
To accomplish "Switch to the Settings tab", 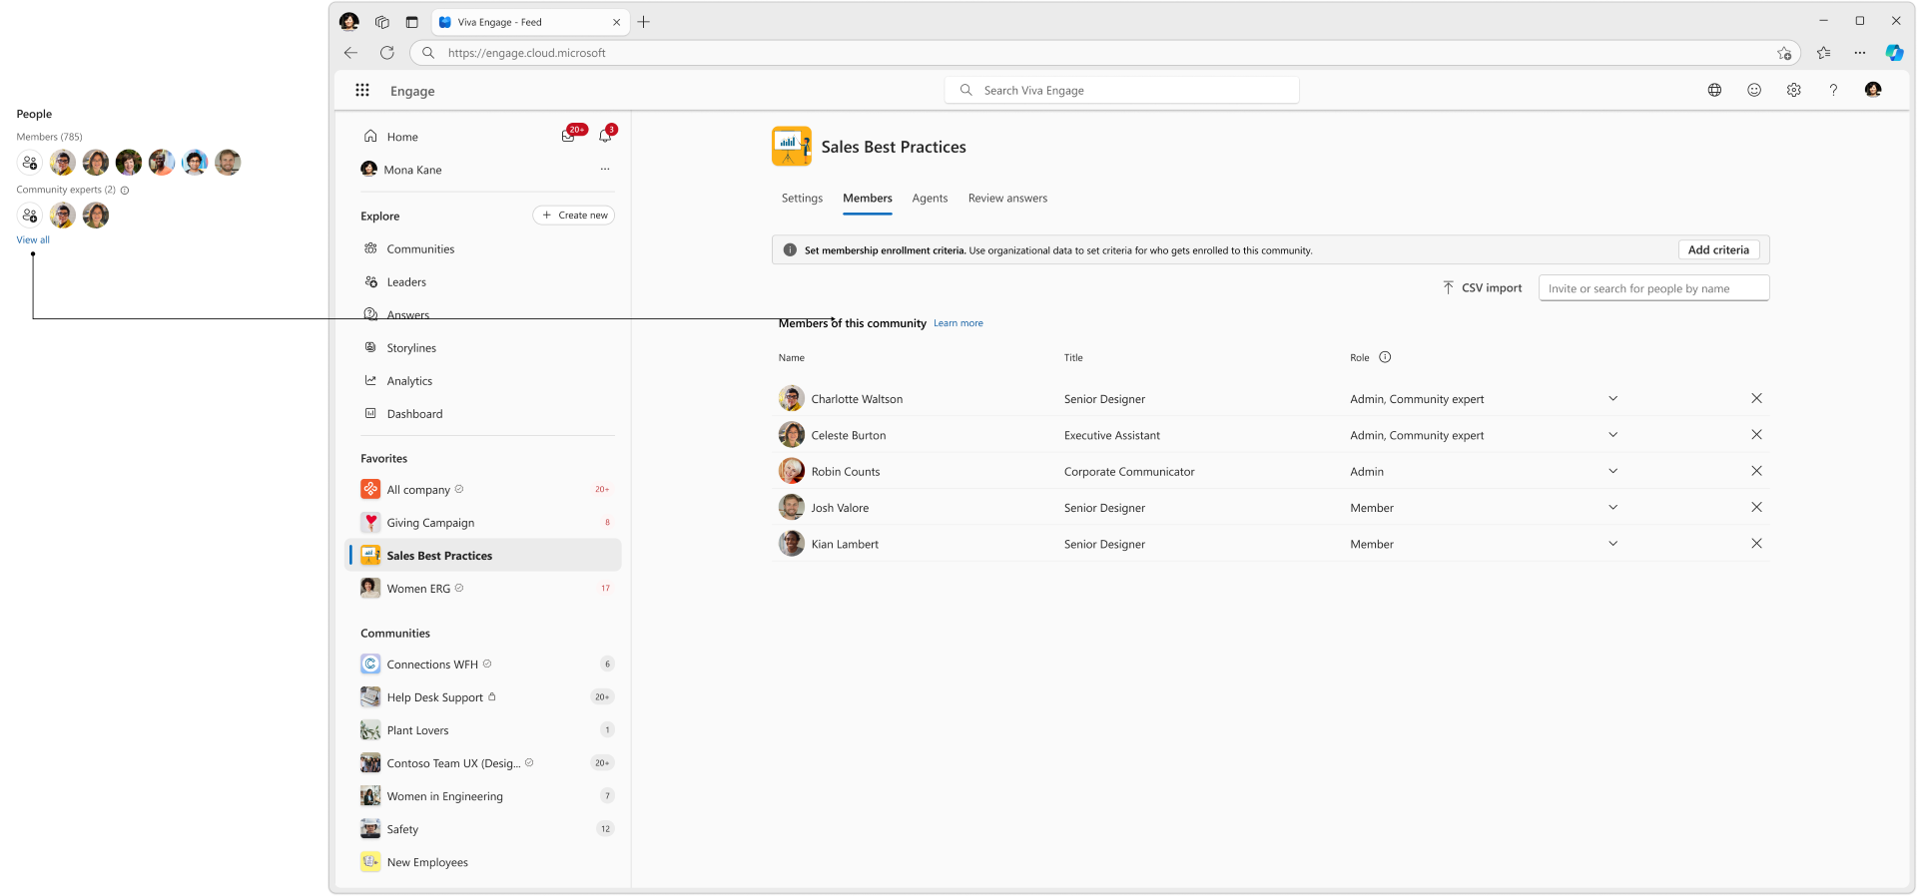I will [x=802, y=198].
